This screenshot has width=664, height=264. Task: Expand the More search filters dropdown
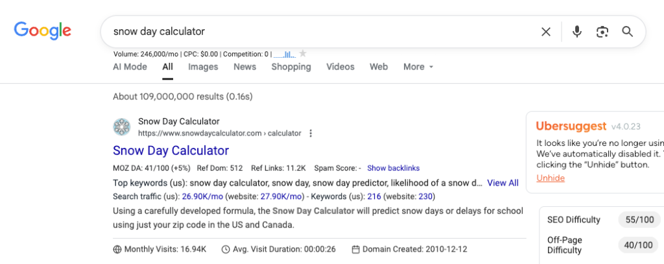pos(418,67)
